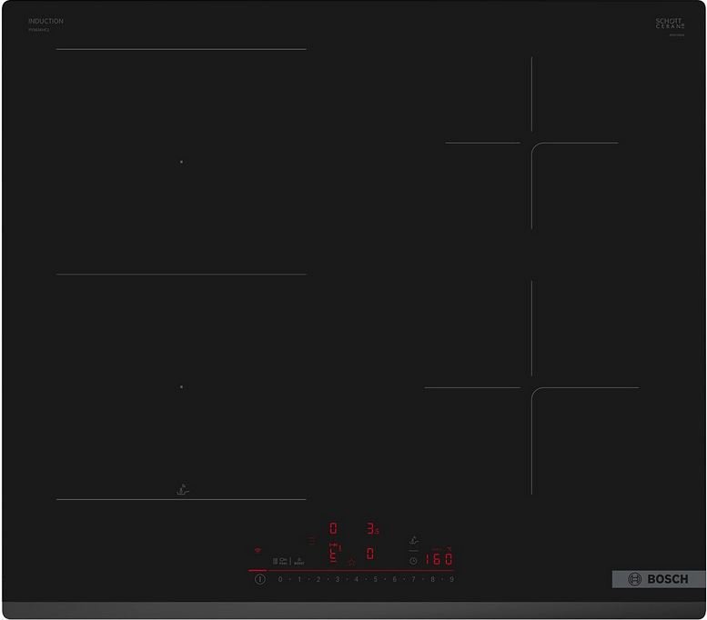Viewport: 707px width, 620px height.
Task: Set power level 9 on the slider
Action: point(451,579)
